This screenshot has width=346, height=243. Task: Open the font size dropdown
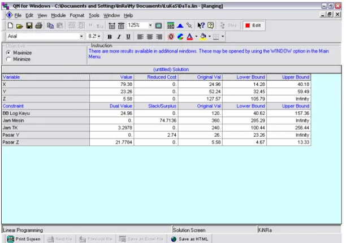click(x=99, y=36)
